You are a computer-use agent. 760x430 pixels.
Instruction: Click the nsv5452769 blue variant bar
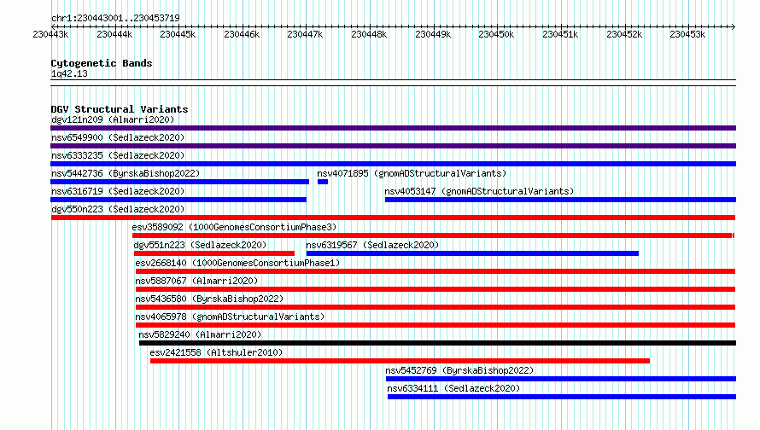(x=561, y=379)
